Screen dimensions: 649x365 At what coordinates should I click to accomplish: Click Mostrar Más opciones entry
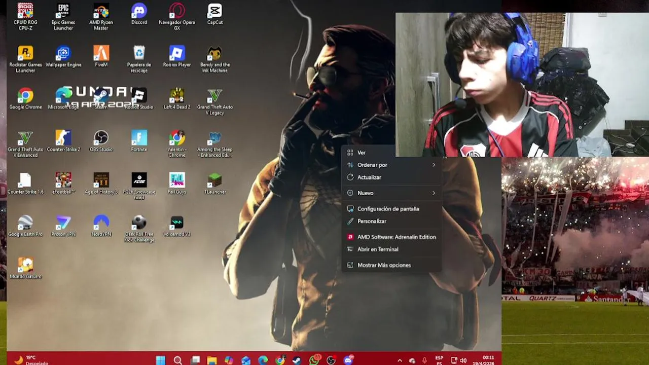[391, 265]
